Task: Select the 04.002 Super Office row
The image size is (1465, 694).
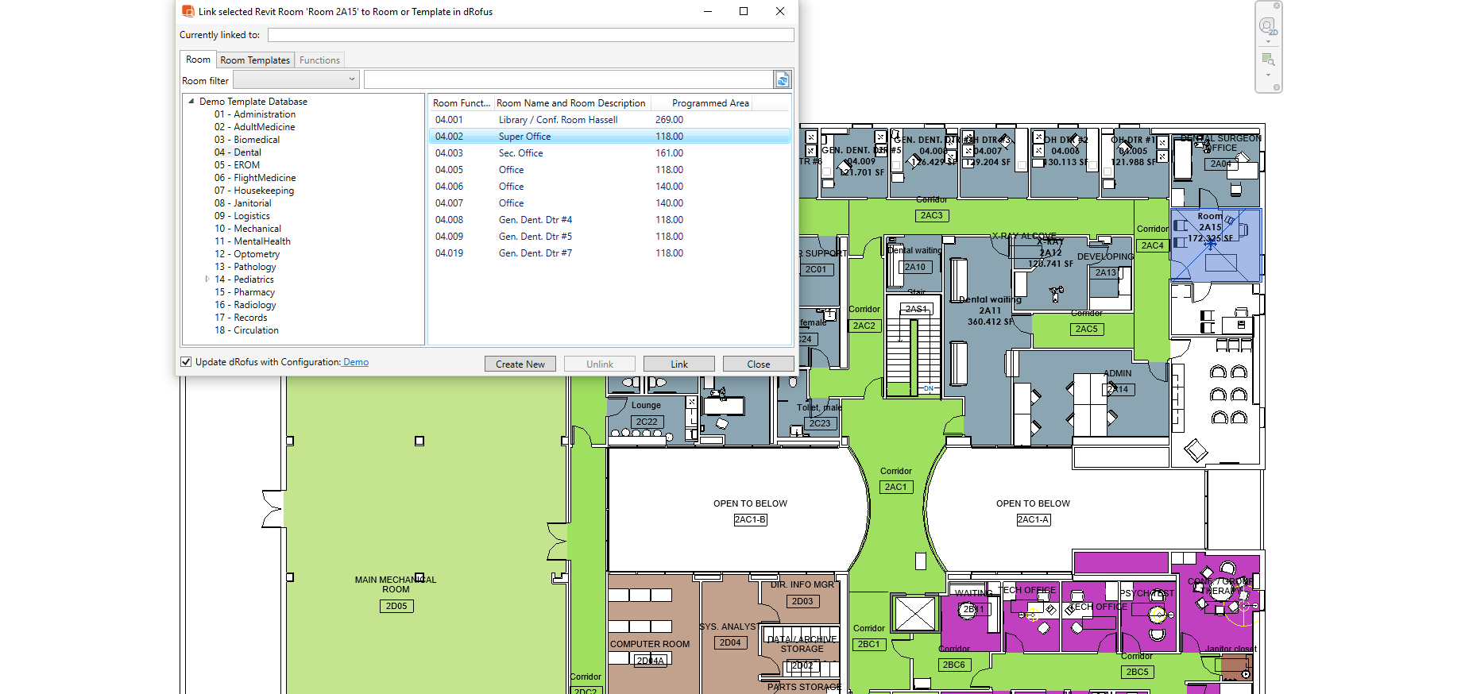Action: [x=609, y=137]
